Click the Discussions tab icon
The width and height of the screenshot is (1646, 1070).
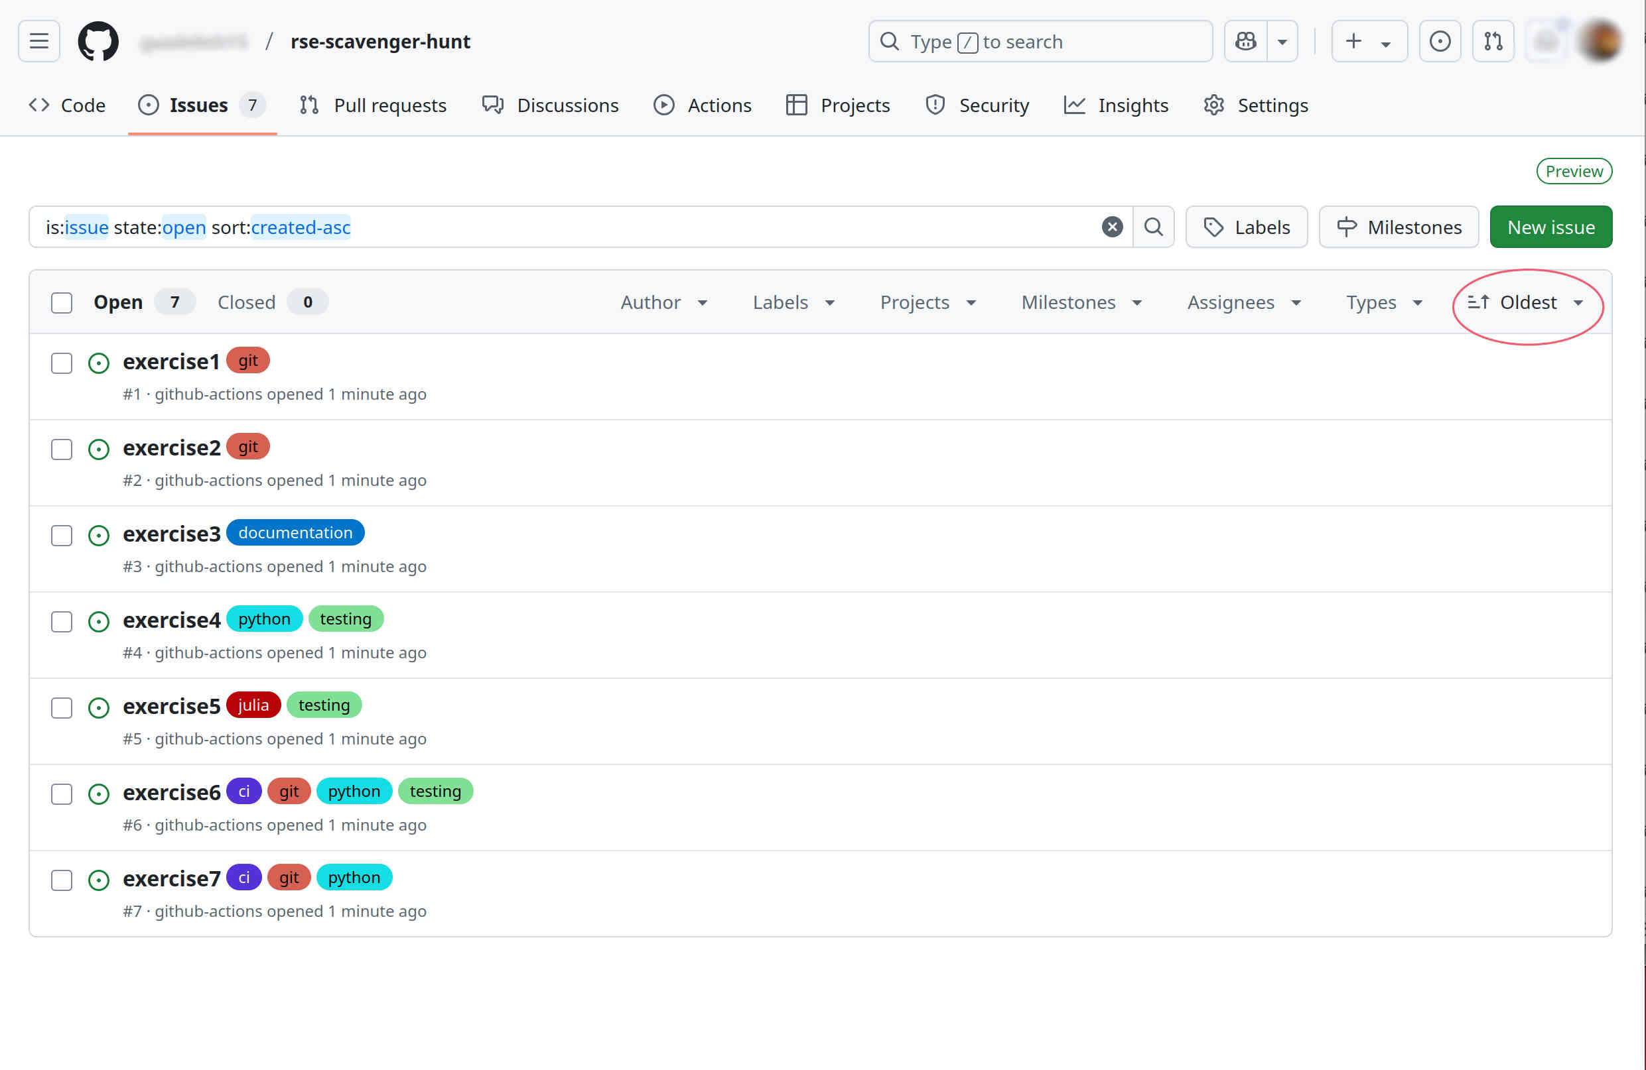[x=493, y=105]
